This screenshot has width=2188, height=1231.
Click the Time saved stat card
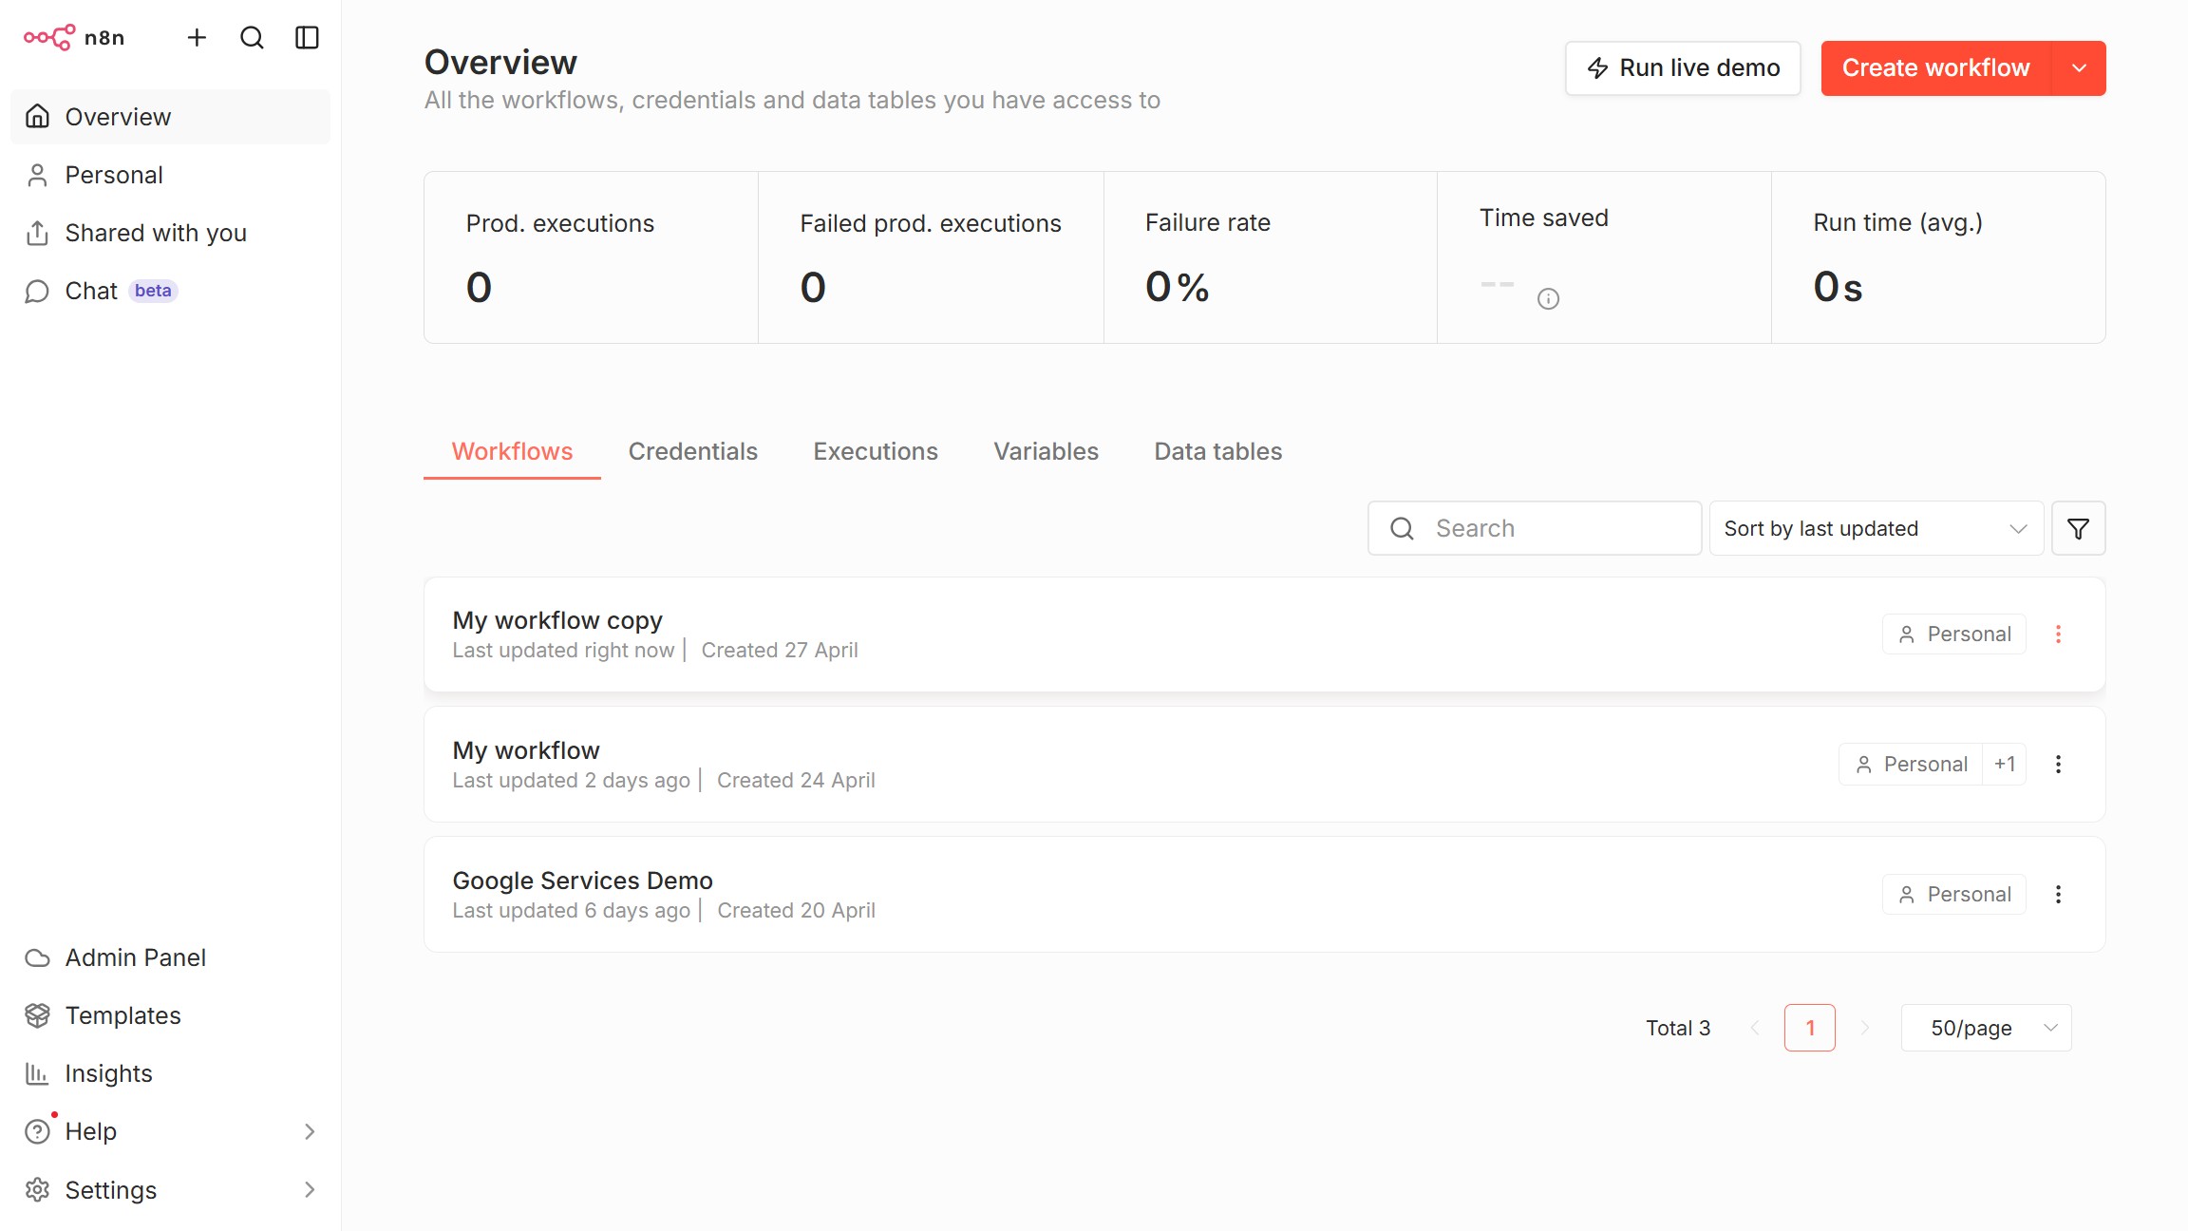coord(1604,257)
